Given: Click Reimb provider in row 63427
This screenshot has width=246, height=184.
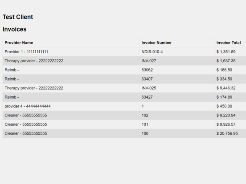Looking at the screenshot, I should click(12, 97).
